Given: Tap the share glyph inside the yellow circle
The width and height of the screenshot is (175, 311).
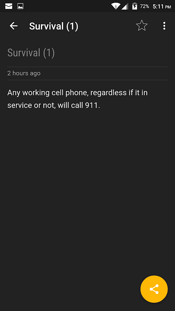Looking at the screenshot, I should 154,289.
